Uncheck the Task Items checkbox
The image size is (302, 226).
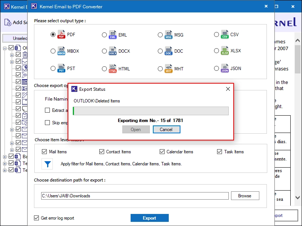tap(219, 152)
